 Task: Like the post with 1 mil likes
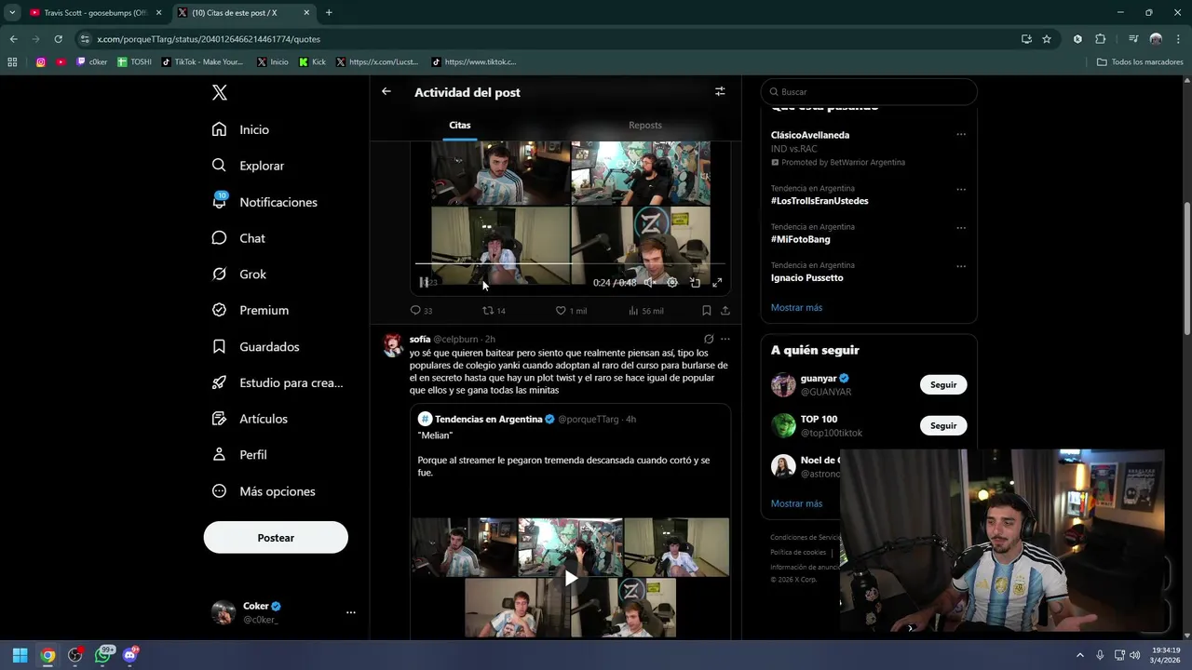pyautogui.click(x=571, y=311)
